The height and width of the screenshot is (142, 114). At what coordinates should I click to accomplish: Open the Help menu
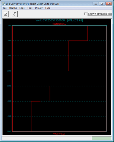pos(48,8)
